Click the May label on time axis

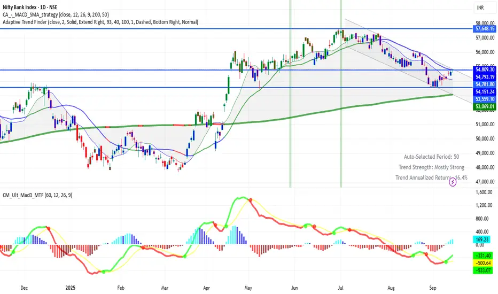coord(248,288)
